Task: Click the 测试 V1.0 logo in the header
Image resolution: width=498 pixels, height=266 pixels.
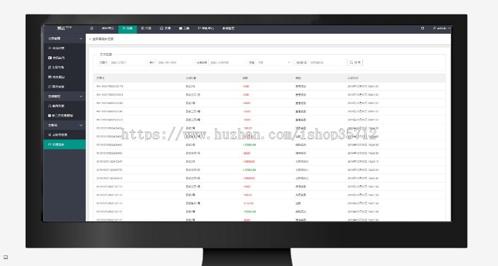Action: 64,28
